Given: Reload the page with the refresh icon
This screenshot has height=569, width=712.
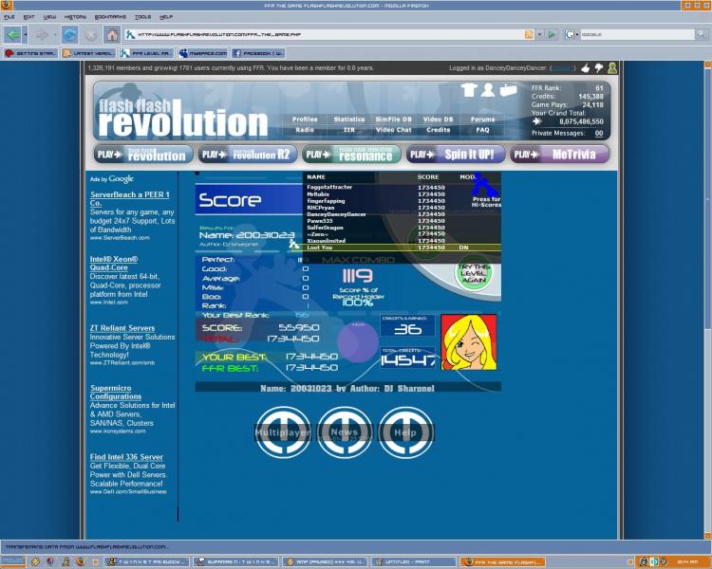Looking at the screenshot, I should click(x=70, y=34).
